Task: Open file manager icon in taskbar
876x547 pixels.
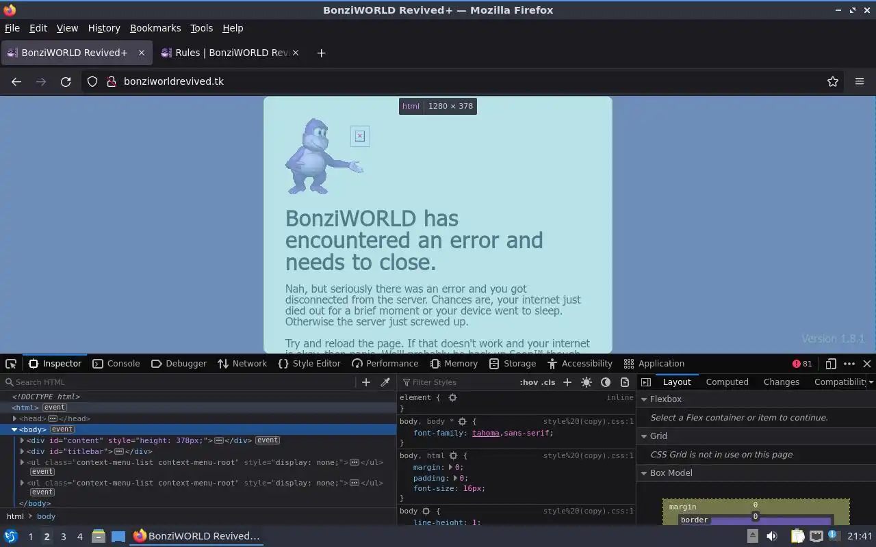Action: [99, 536]
